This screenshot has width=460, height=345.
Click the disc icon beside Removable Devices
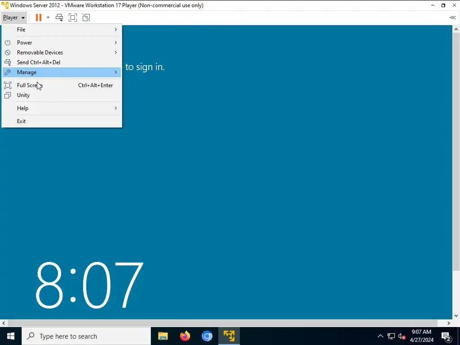8,53
